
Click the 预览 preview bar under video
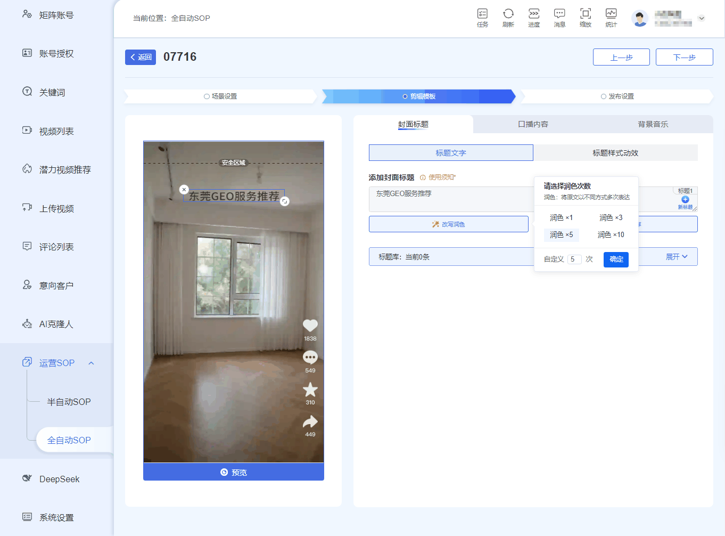click(x=234, y=472)
